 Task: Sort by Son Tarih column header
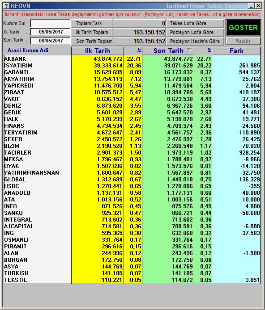168,51
